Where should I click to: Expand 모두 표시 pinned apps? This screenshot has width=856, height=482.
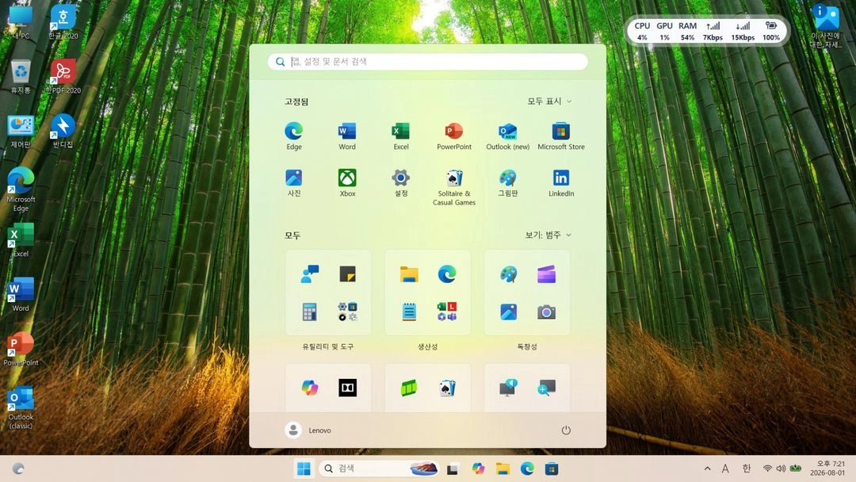click(549, 101)
